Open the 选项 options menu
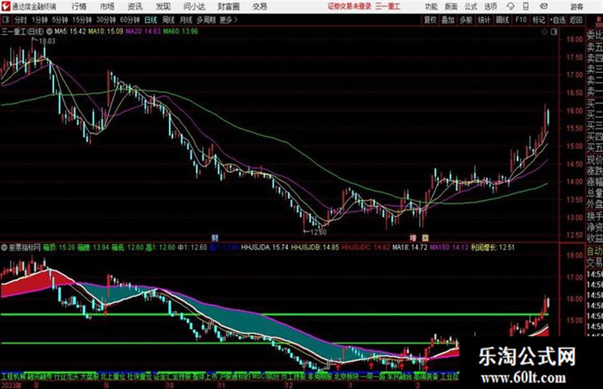 pyautogui.click(x=490, y=6)
